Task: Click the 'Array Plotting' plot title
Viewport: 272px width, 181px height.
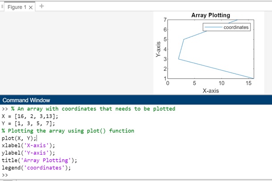Action: pyautogui.click(x=210, y=15)
